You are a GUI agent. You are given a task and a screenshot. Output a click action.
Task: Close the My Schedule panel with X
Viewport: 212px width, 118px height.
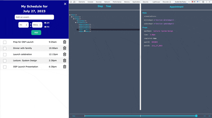coord(65,4)
